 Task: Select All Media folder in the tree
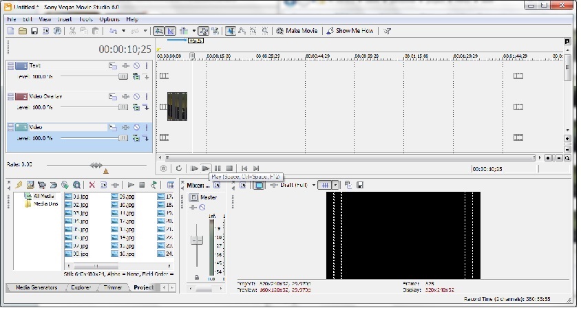[40, 197]
